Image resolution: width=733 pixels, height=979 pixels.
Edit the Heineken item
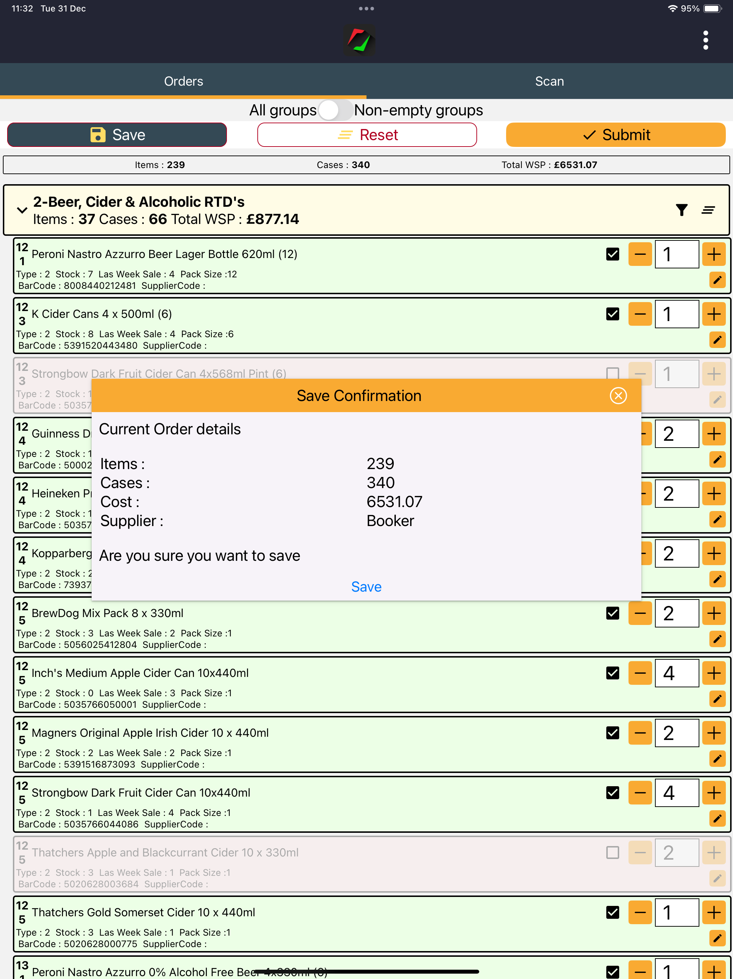click(717, 519)
